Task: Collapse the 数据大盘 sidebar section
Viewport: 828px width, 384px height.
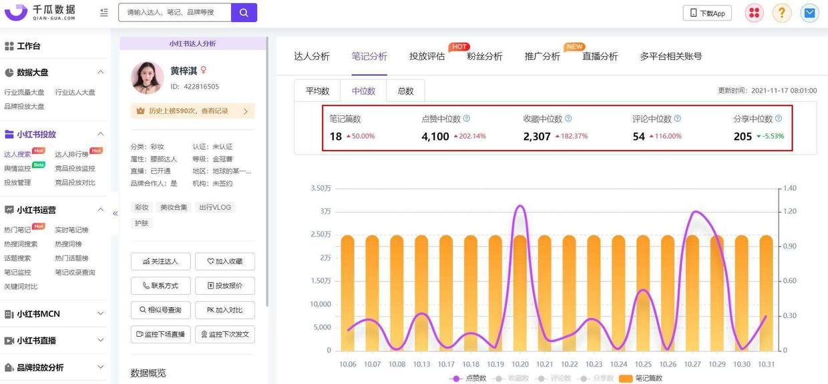Action: click(100, 72)
